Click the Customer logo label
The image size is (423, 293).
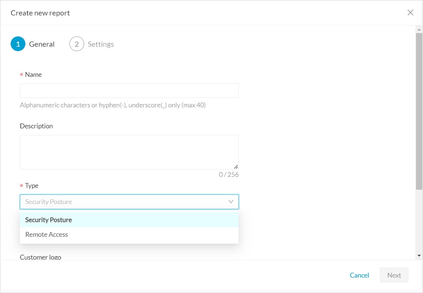pos(40,257)
